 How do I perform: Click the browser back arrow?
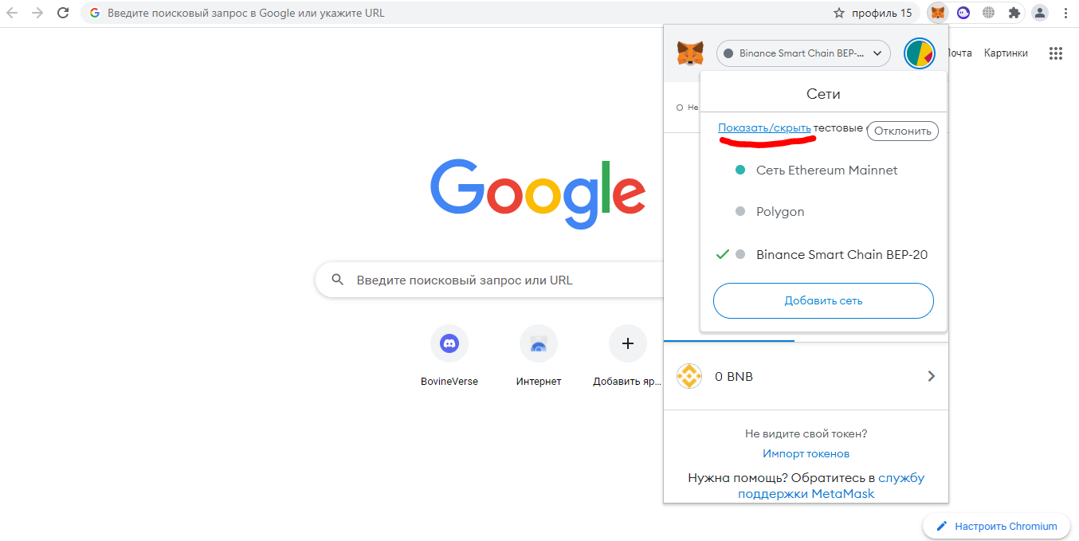(13, 13)
